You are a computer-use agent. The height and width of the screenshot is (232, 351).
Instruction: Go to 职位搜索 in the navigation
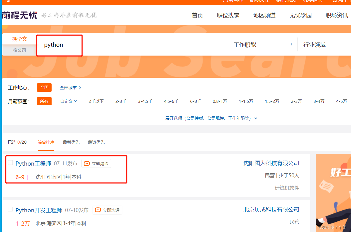click(x=228, y=15)
